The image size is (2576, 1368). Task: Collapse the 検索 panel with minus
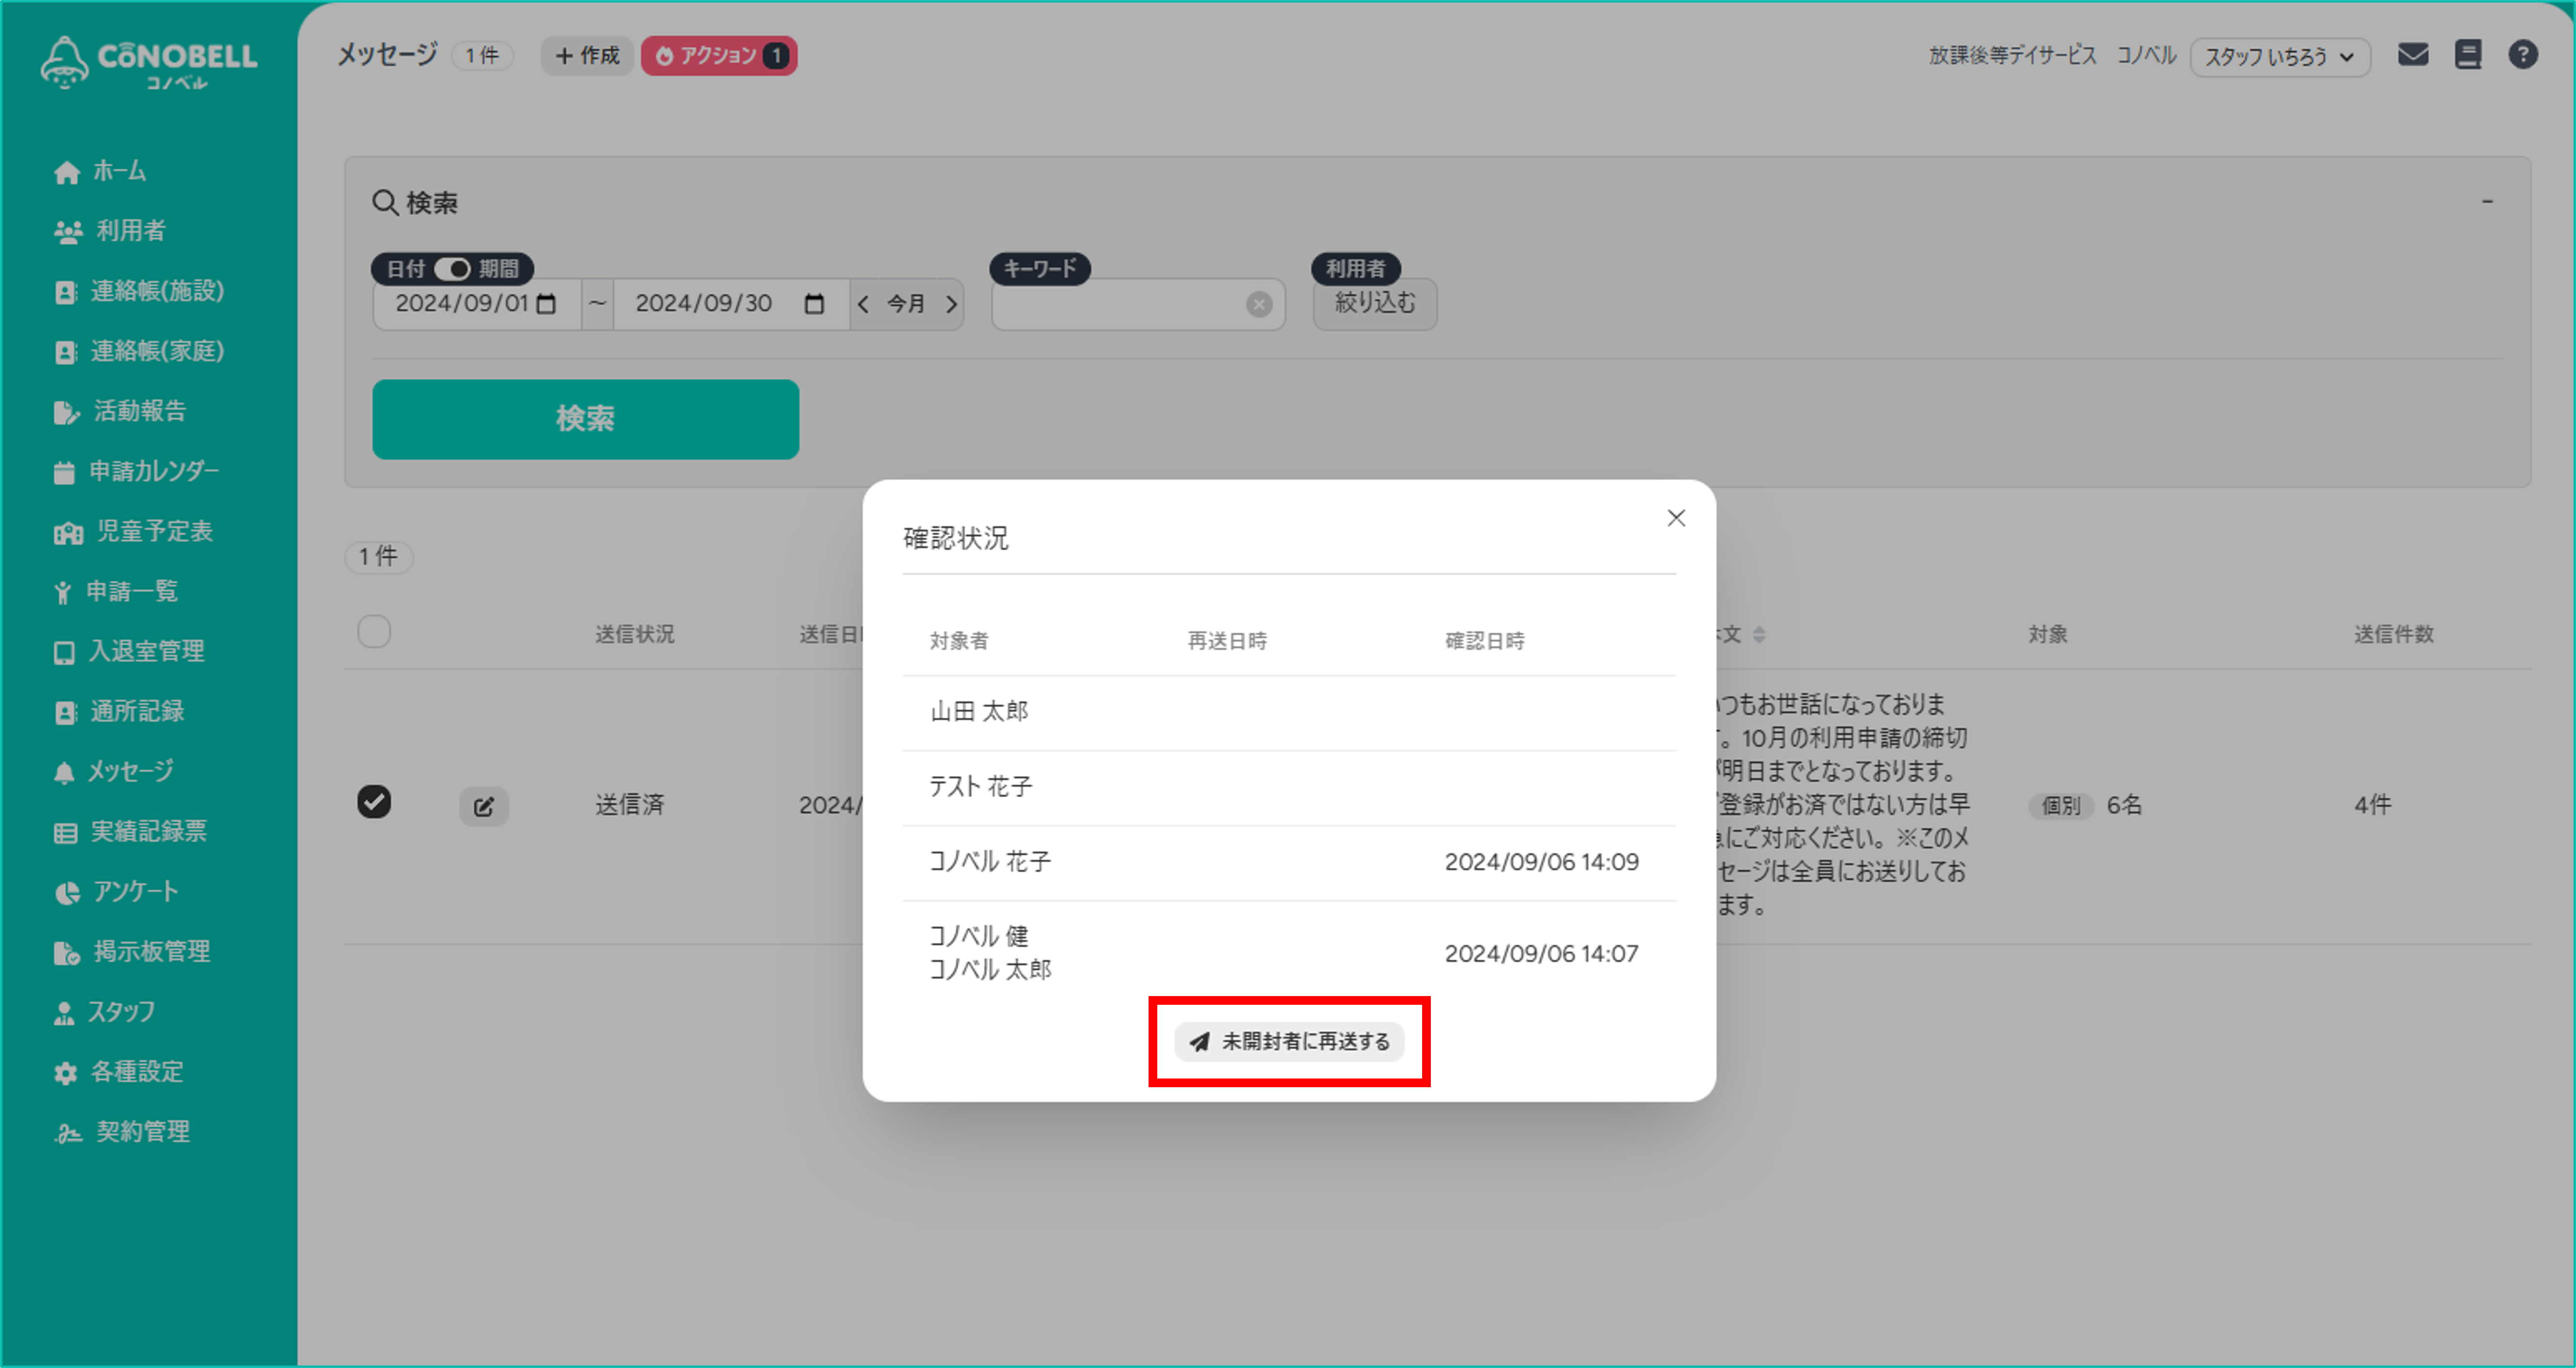[2487, 202]
